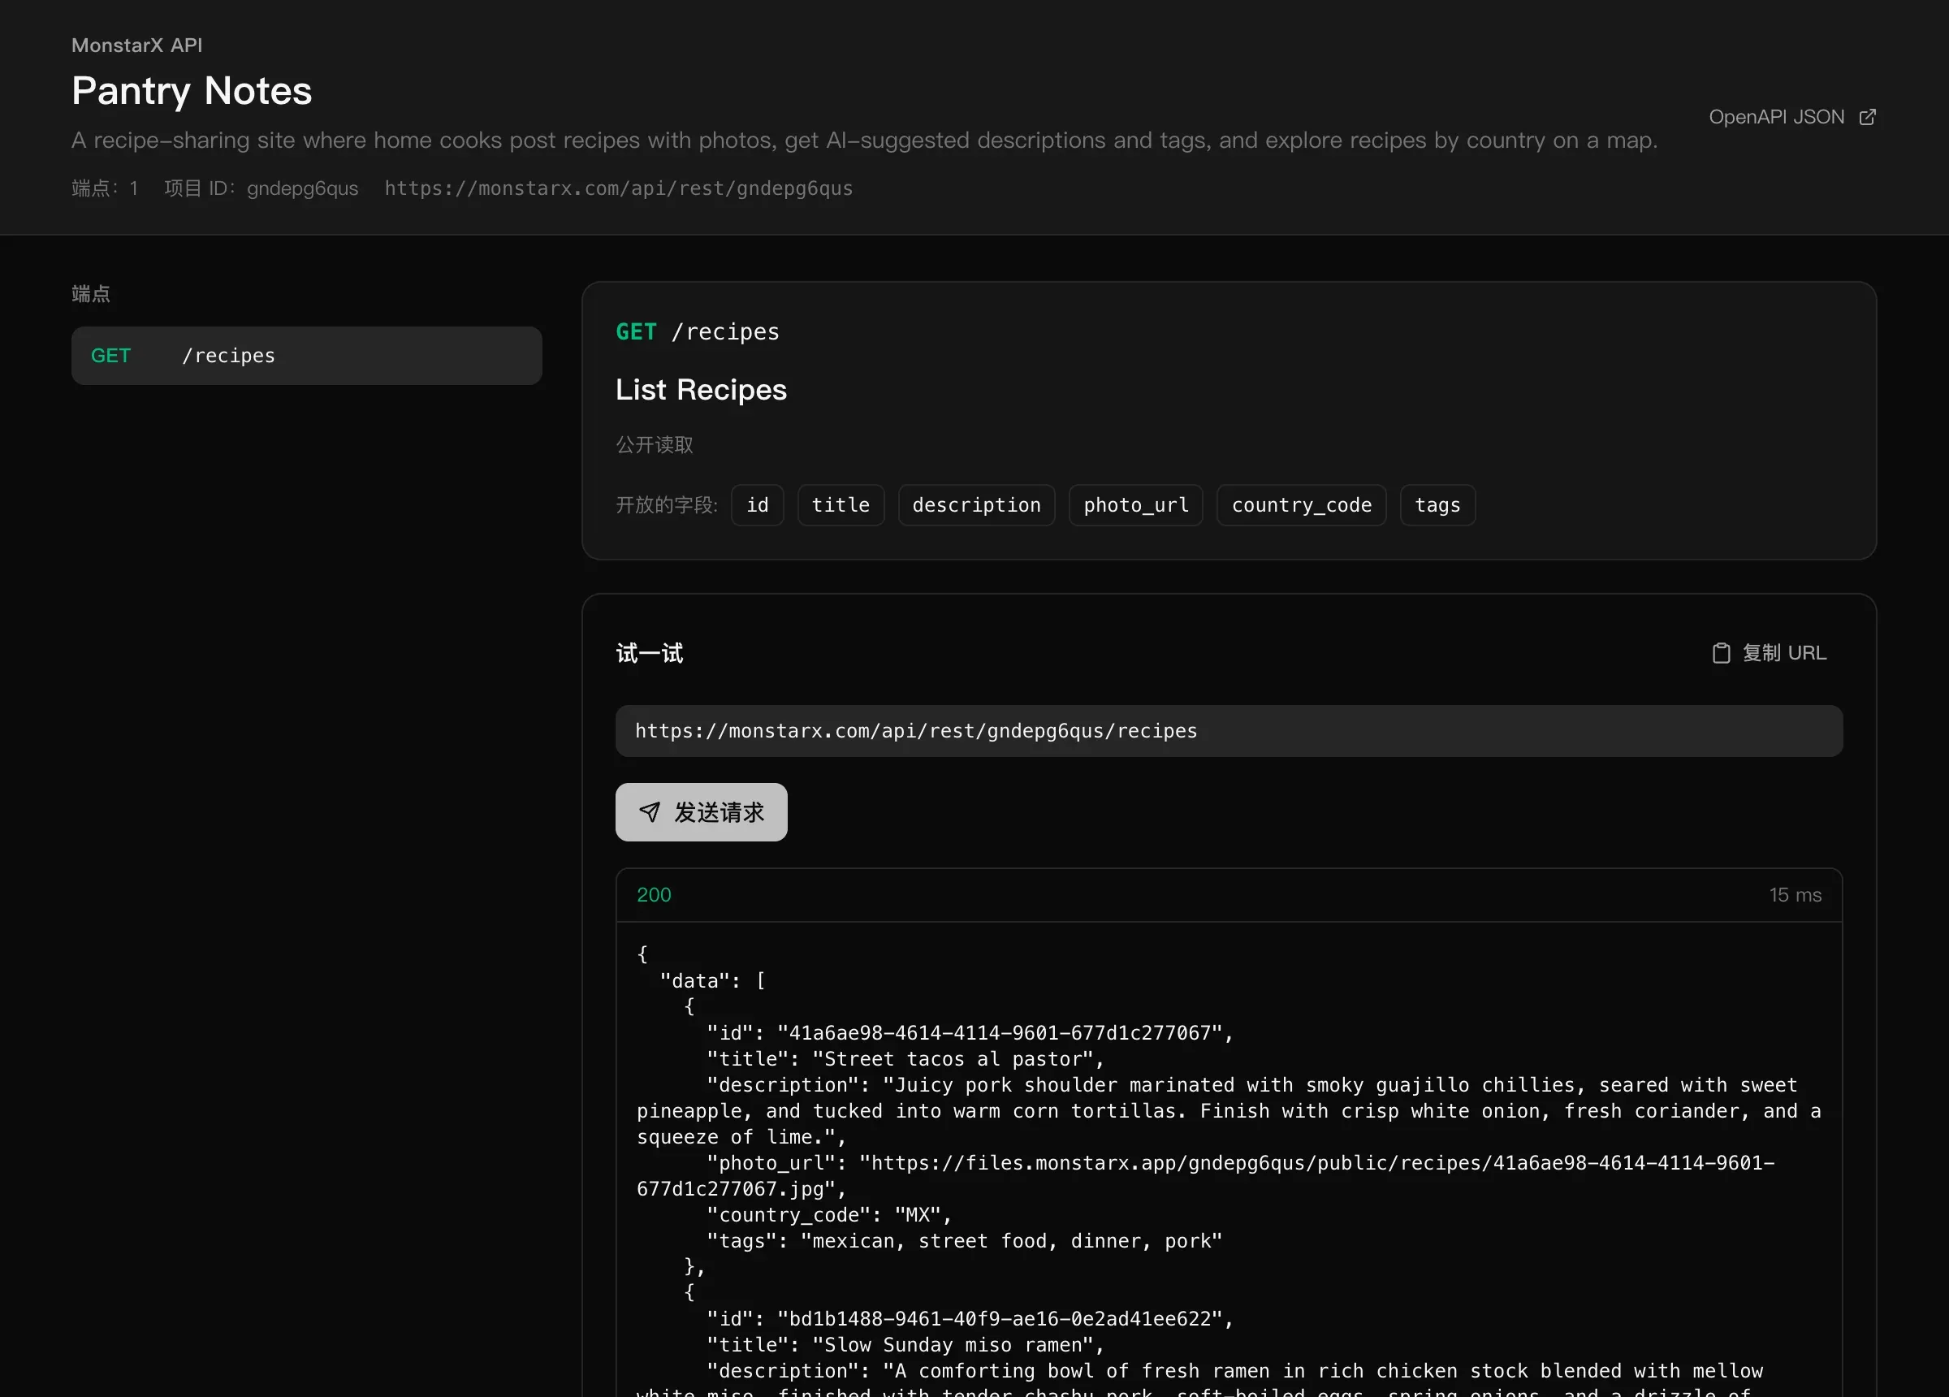Screen dimensions: 1949x1397
Task: Click the base URL text in header
Action: (619, 188)
